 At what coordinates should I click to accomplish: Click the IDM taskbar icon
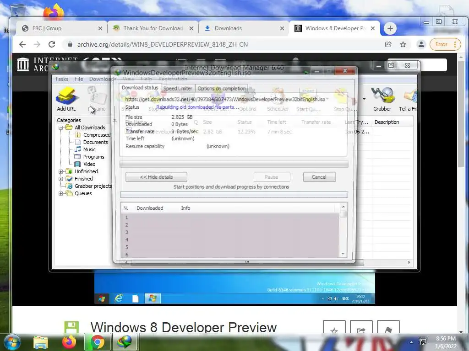125,342
